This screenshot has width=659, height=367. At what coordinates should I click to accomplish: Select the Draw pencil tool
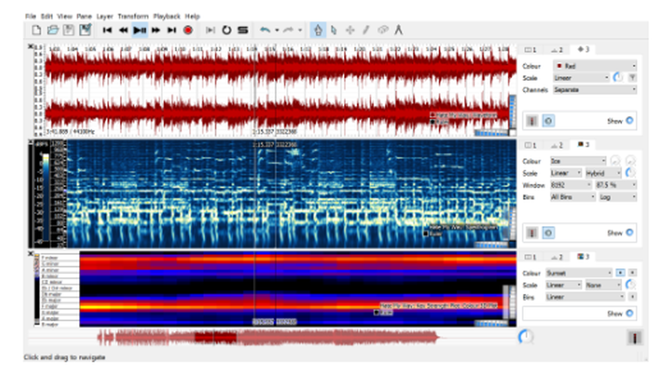[366, 30]
